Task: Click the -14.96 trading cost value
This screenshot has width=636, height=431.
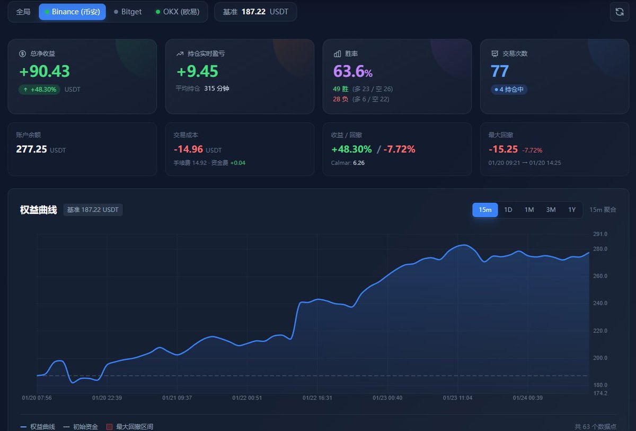Action: [189, 150]
